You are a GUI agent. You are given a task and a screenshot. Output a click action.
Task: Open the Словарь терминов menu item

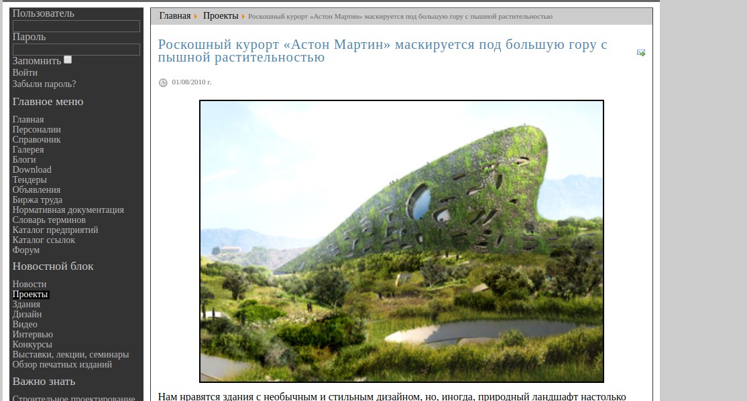click(x=49, y=220)
